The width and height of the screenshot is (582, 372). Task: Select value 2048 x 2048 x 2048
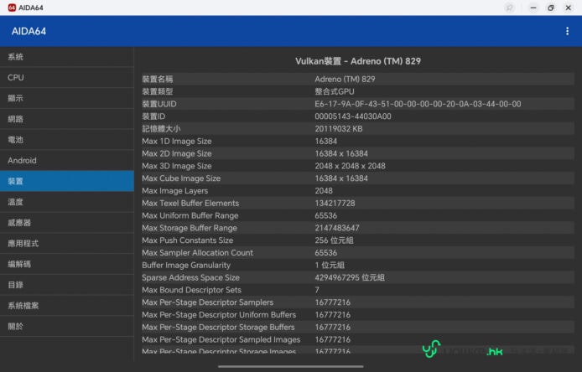[x=350, y=166]
